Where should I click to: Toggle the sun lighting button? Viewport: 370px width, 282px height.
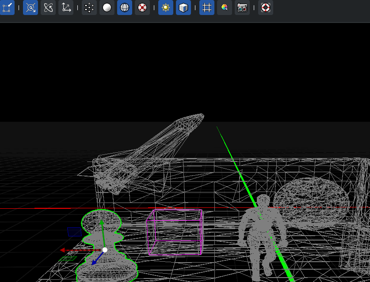point(166,8)
